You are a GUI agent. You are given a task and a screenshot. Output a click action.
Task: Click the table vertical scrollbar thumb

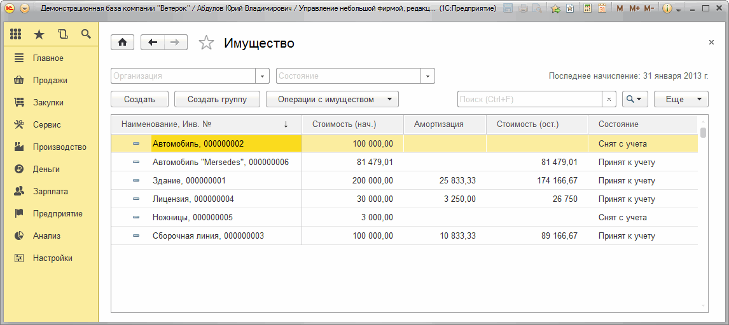point(703,133)
